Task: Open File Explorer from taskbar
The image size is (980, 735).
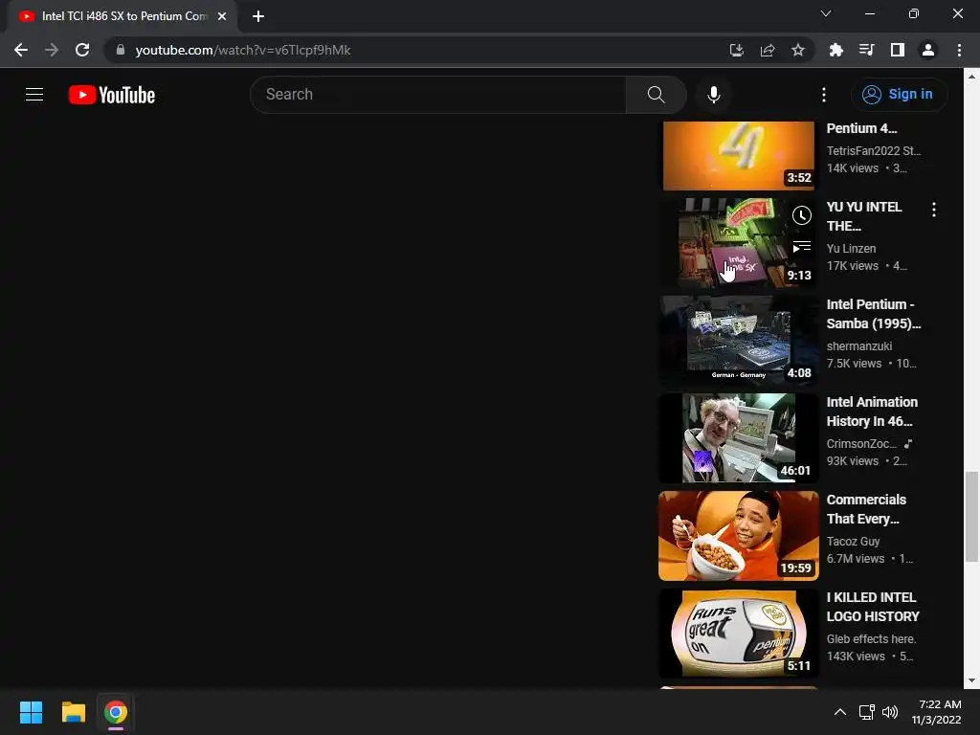Action: 73,712
